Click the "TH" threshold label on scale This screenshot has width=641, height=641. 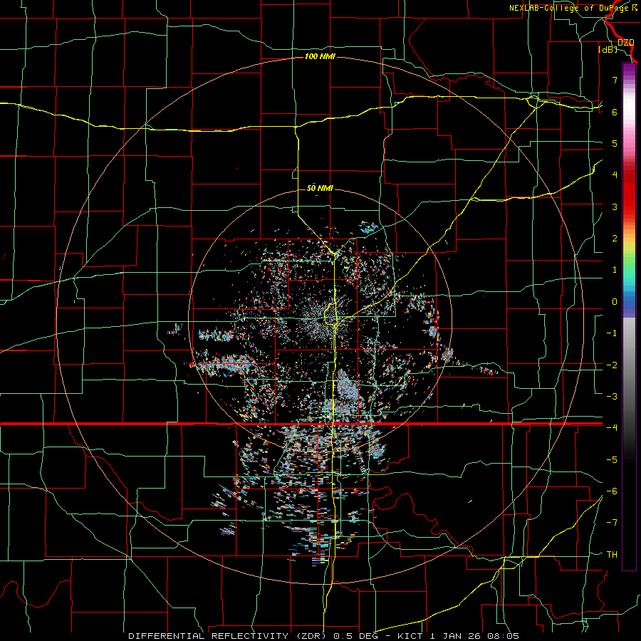pyautogui.click(x=612, y=554)
